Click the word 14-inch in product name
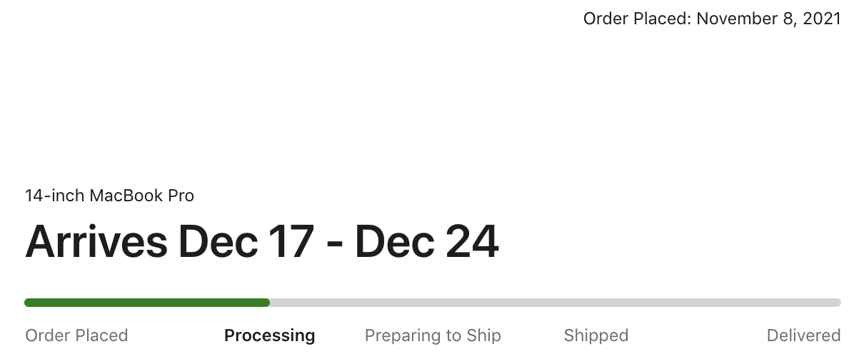The width and height of the screenshot is (864, 364). (x=55, y=196)
